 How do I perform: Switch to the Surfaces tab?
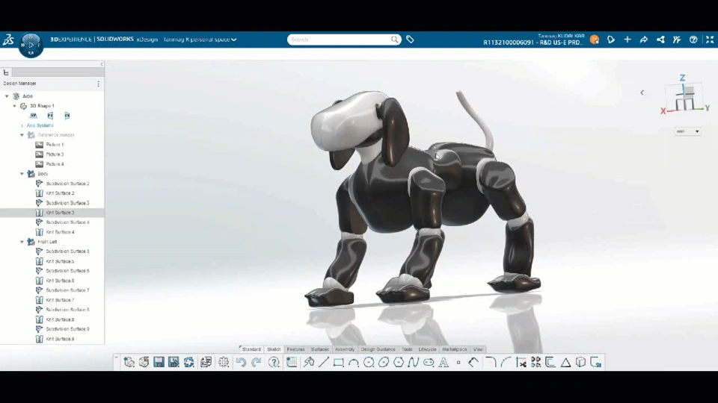point(319,349)
